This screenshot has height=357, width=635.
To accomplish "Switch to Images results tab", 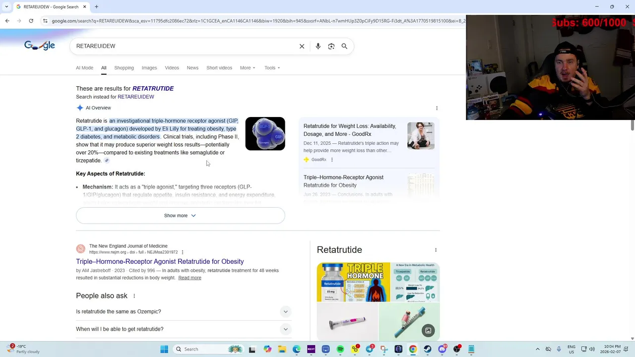I will (x=149, y=68).
